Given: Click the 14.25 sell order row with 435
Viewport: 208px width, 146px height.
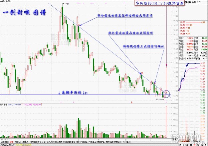Looking at the screenshot, I should 192,22.
